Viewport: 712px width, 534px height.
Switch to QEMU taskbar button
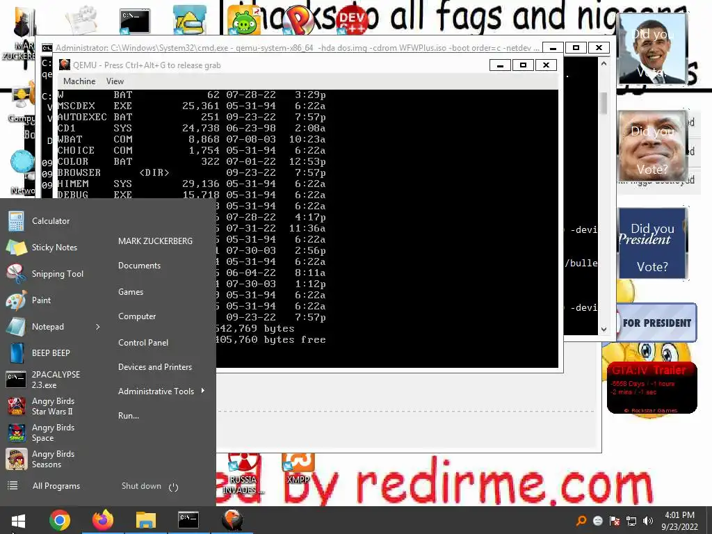click(232, 520)
